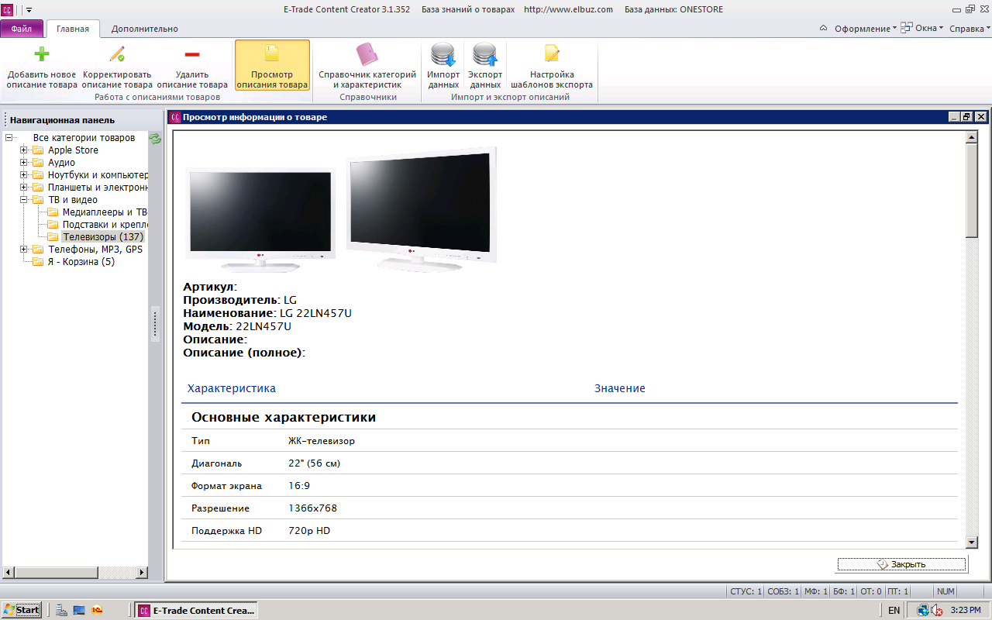Click the navigation tree scroll right arrow
992x620 pixels.
142,573
